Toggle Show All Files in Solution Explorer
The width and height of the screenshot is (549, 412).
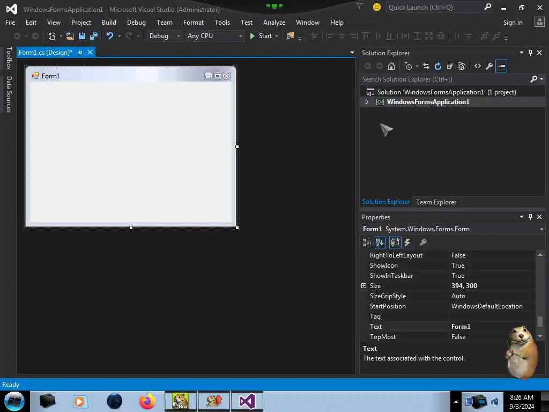point(462,66)
